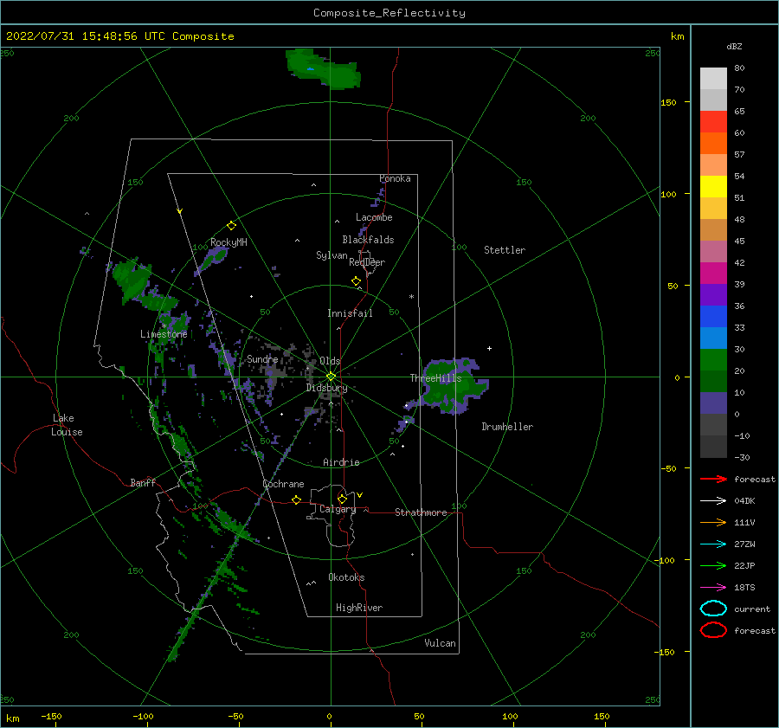Click the orange swatch between 60 and 57 dBZ
This screenshot has width=779, height=728.
[x=713, y=144]
